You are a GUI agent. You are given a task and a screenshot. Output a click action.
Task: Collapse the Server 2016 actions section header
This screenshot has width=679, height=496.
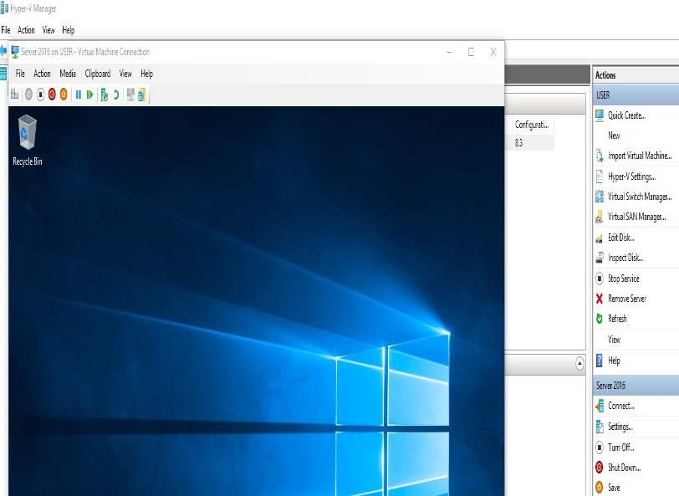pyautogui.click(x=636, y=385)
